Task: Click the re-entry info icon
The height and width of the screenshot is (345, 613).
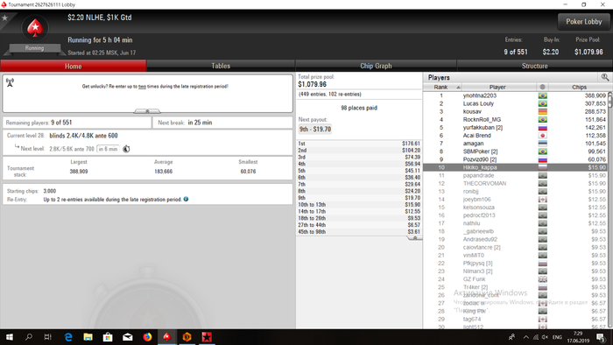Action: [186, 200]
